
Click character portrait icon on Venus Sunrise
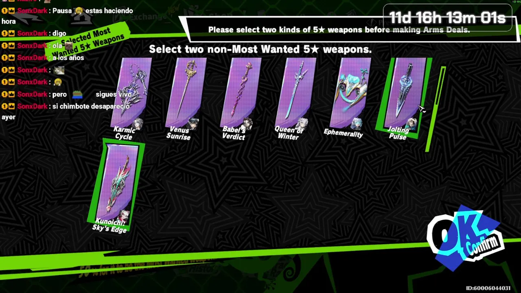click(x=193, y=124)
